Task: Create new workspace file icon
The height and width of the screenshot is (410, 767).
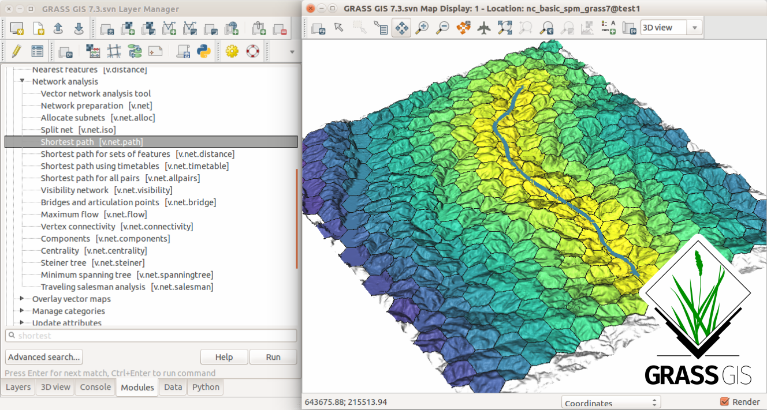Action: (x=38, y=29)
